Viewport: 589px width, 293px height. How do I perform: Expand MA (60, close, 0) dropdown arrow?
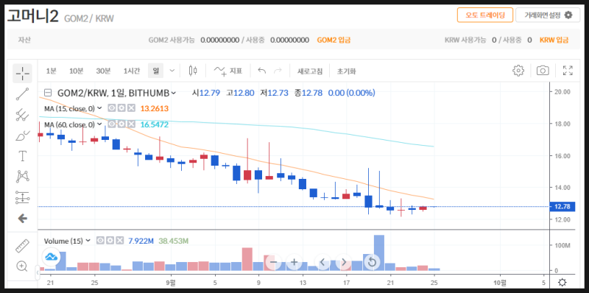pos(99,124)
